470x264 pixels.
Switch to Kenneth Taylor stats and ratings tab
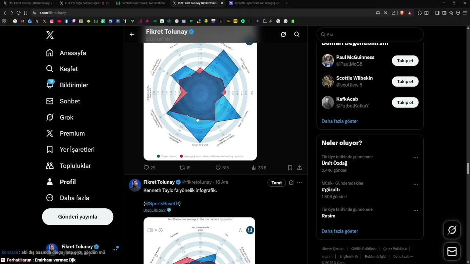coord(253,3)
